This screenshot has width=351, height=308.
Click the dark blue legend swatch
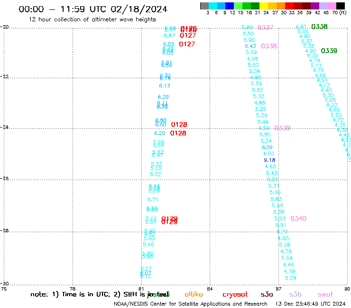(x=230, y=6)
